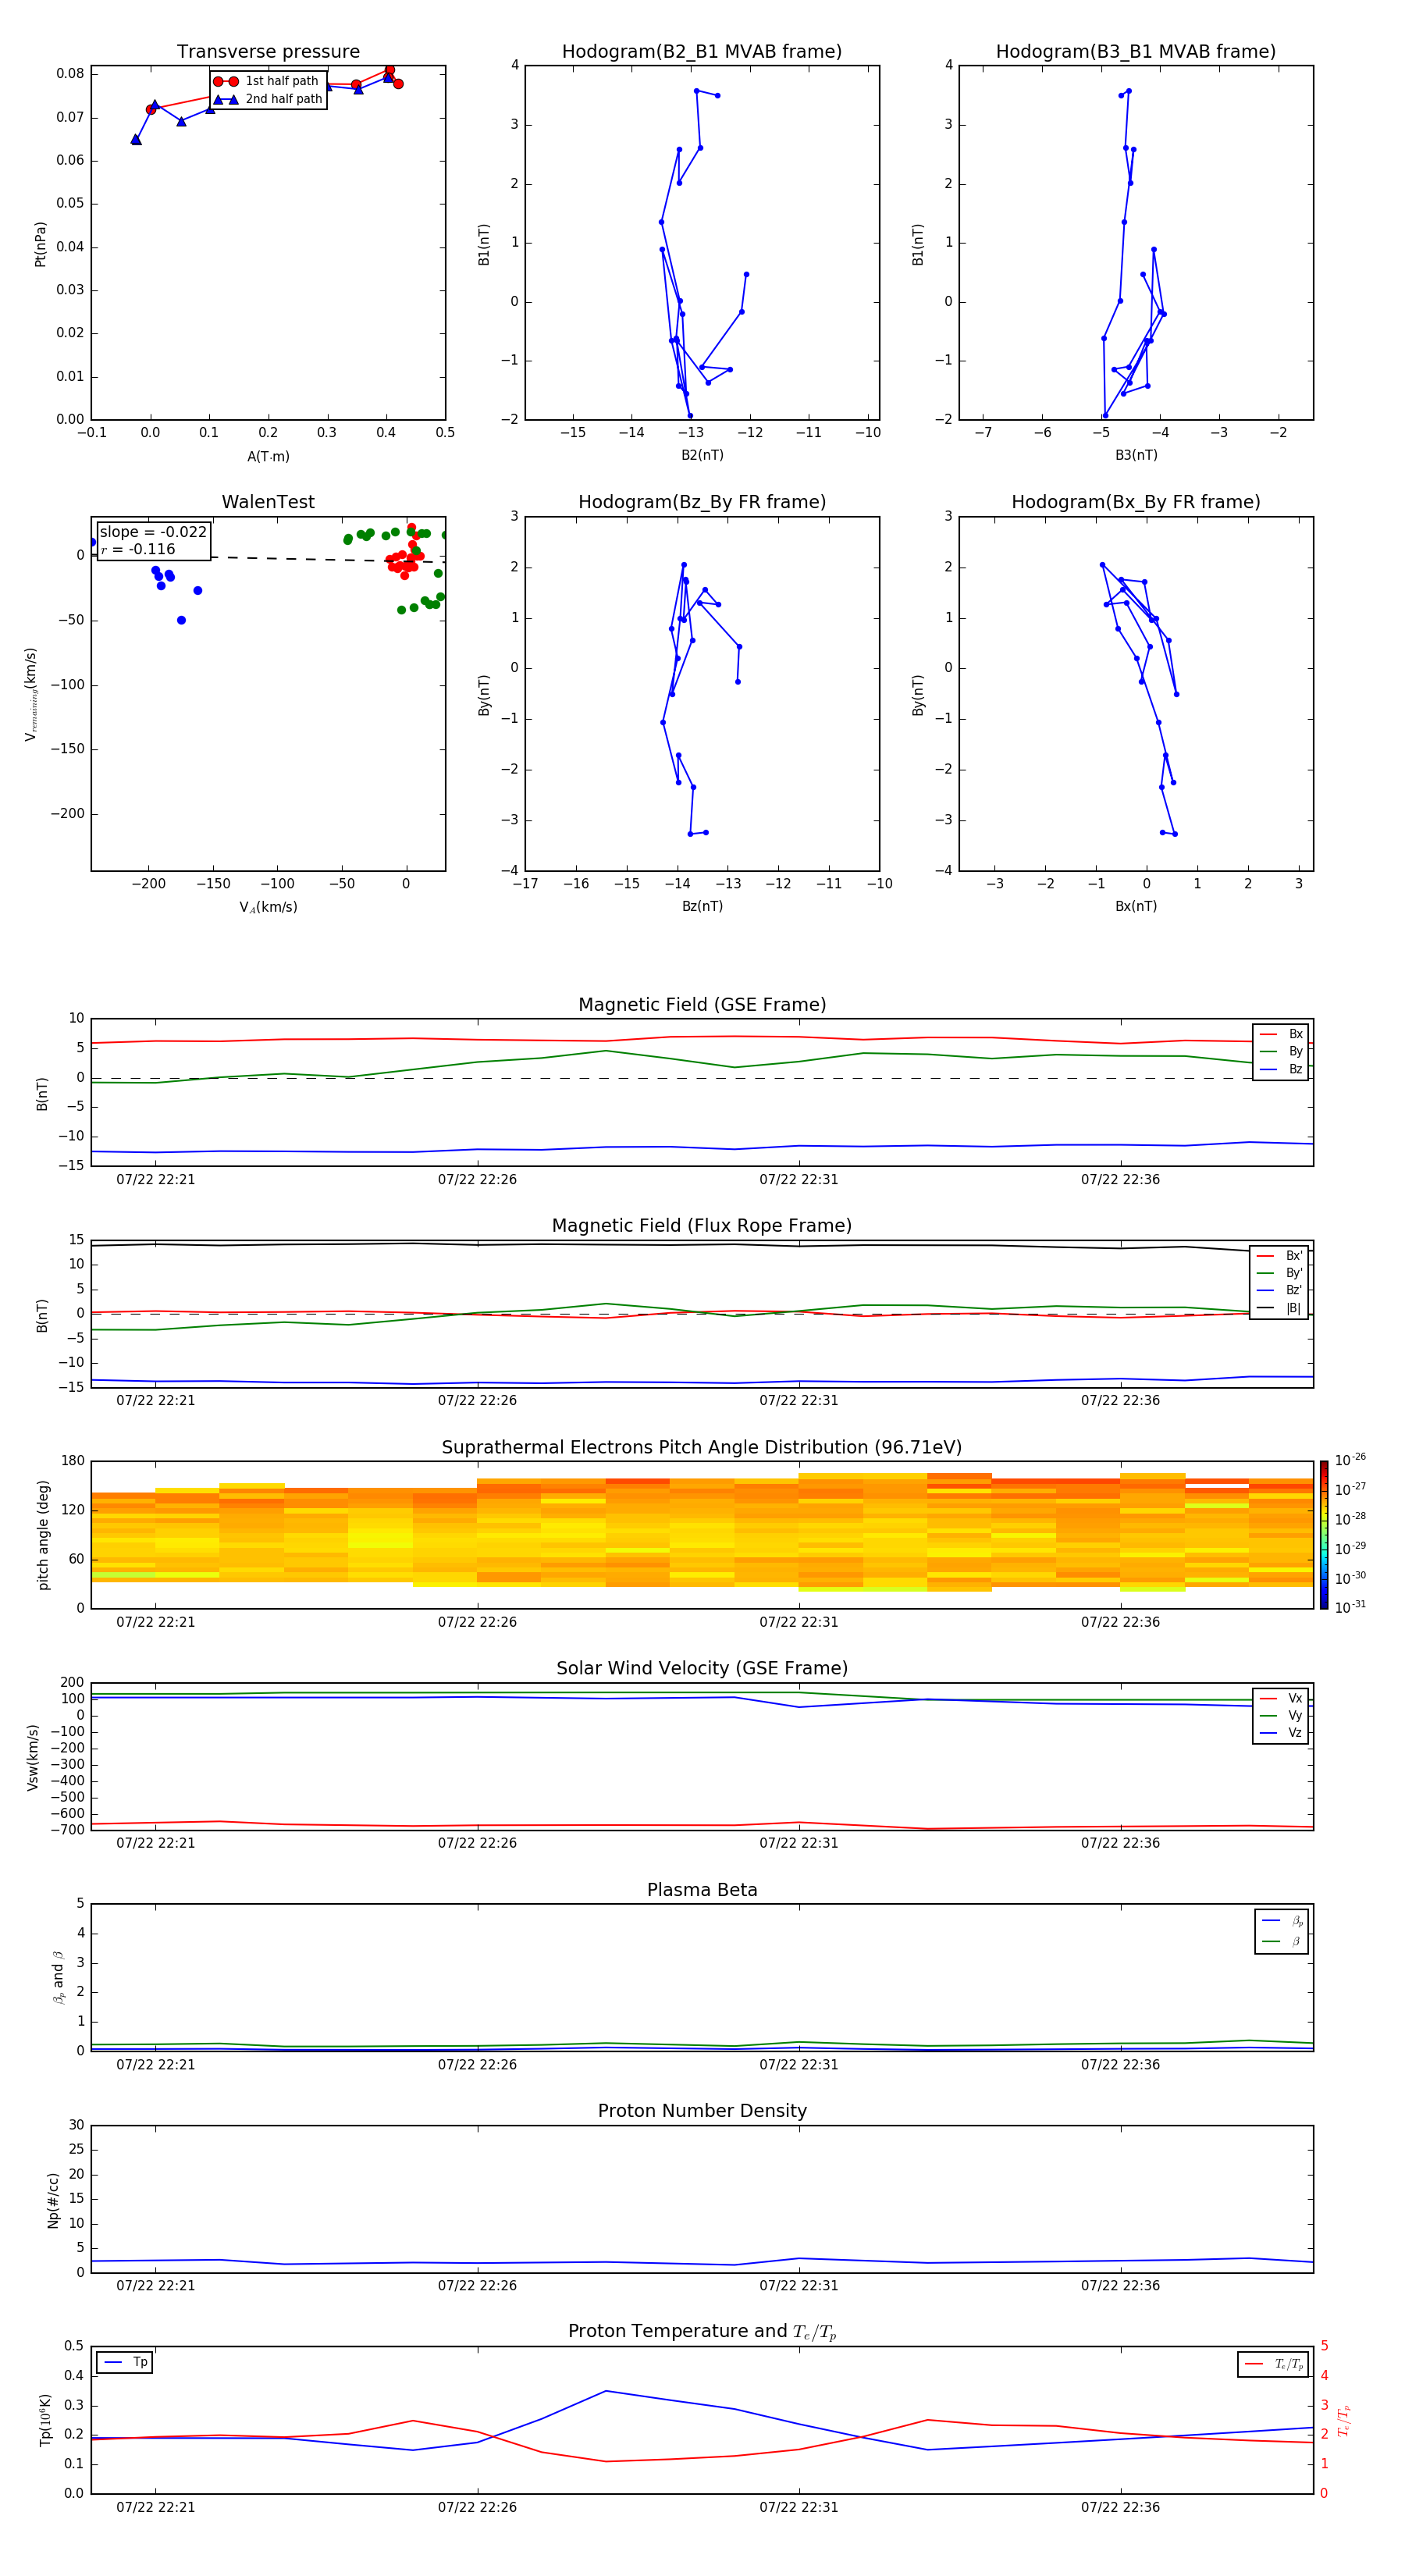This screenshot has width=1405, height=2576.
Task: Select By legend entry in GSE magnetic field
Action: pos(1281,1052)
